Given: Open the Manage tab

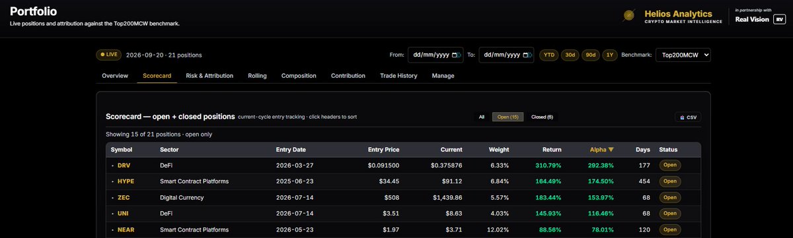Looking at the screenshot, I should tap(443, 76).
